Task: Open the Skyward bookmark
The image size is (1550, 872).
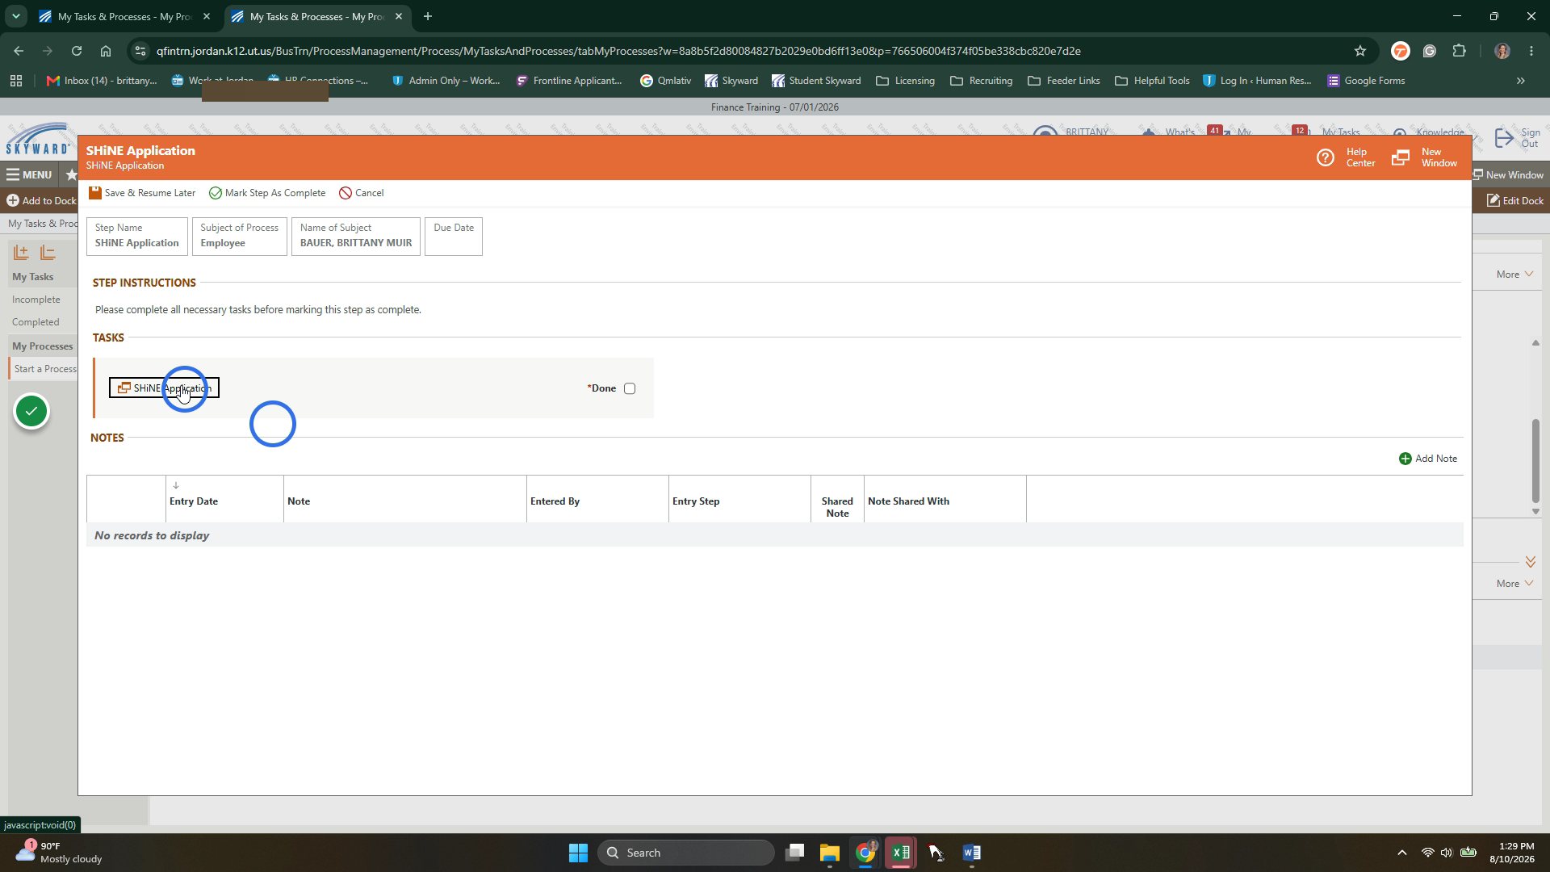Action: tap(731, 81)
